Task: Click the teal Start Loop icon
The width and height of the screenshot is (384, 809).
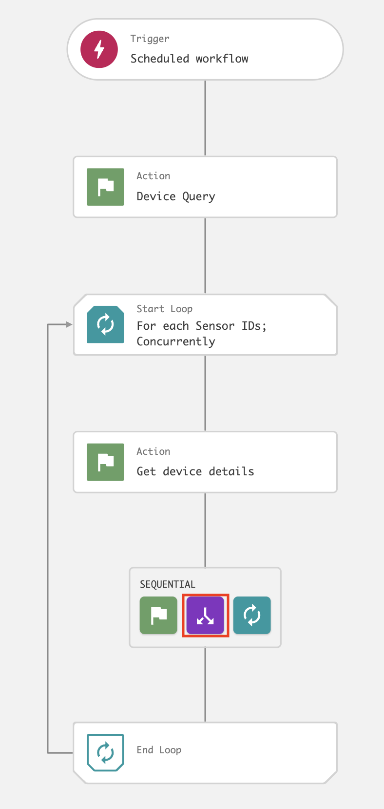Action: [105, 324]
